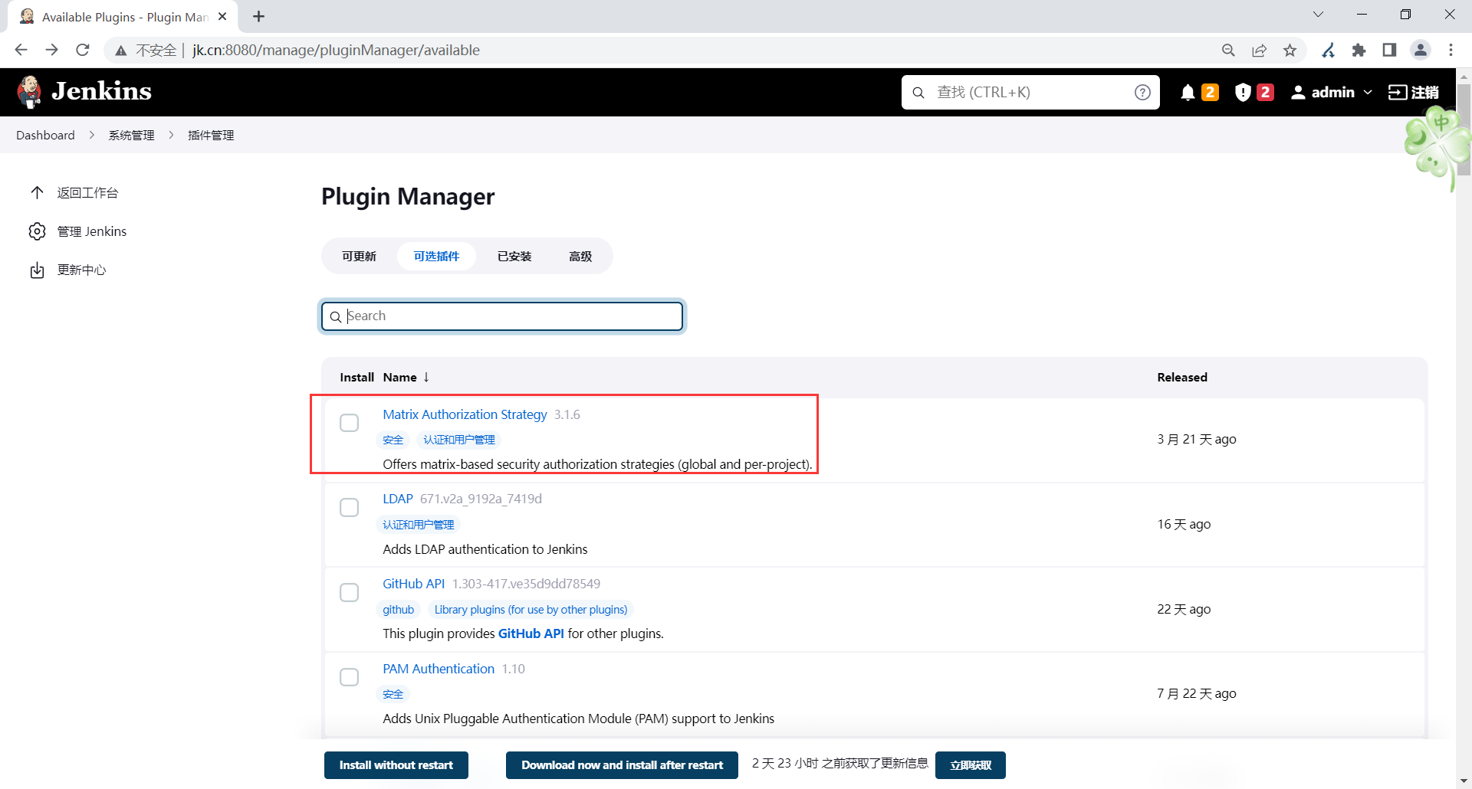Open the LDAP plugin link

[x=398, y=499]
